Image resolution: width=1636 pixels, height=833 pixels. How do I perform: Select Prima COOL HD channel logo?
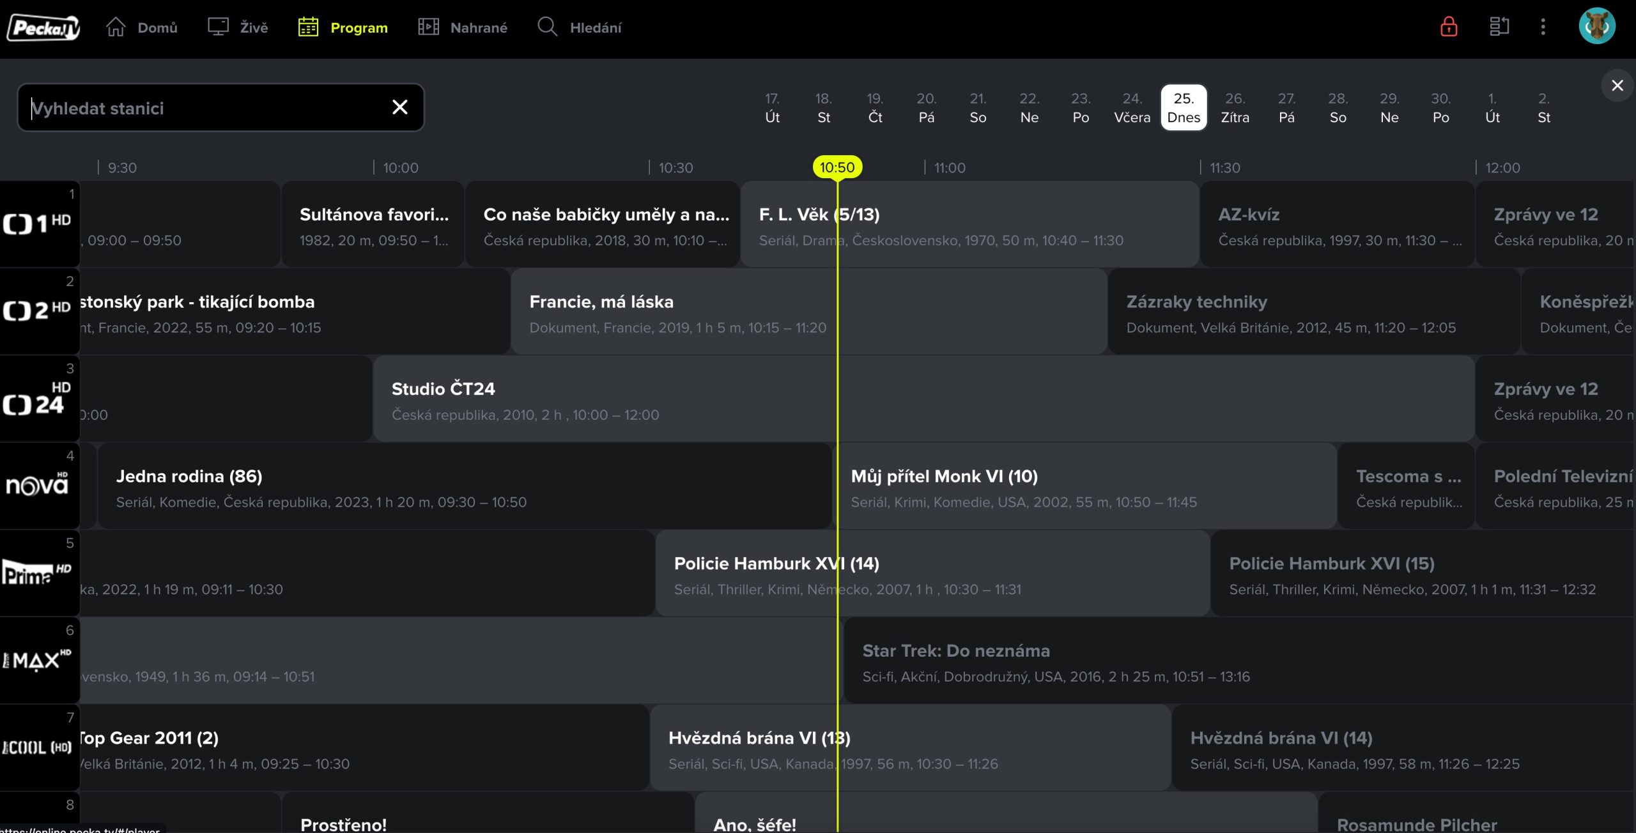pyautogui.click(x=40, y=747)
